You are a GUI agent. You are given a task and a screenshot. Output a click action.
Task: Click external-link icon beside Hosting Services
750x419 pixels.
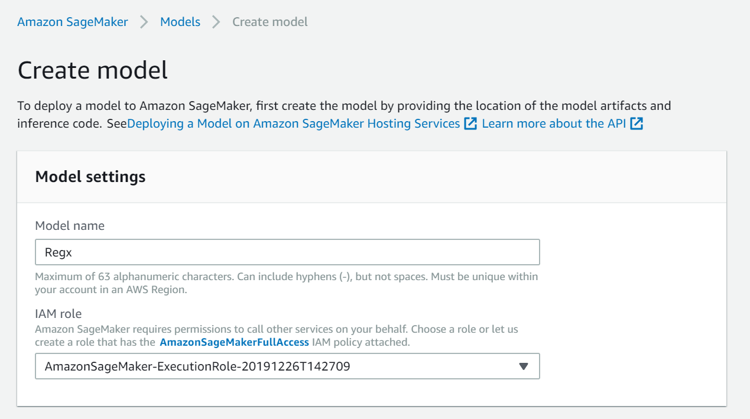pos(470,124)
